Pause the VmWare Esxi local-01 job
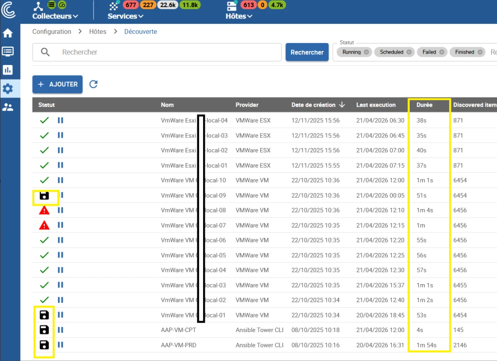497x361 pixels. [61, 165]
